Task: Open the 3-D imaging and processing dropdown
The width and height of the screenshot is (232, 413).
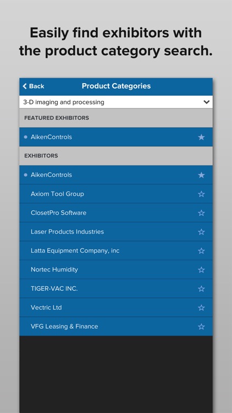Action: click(x=116, y=102)
